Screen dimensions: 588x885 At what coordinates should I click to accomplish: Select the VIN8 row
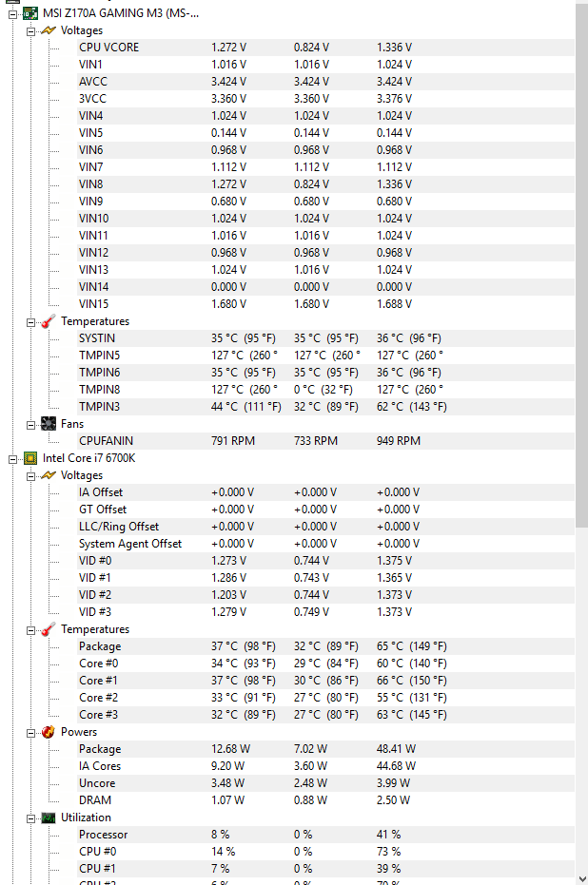326,184
